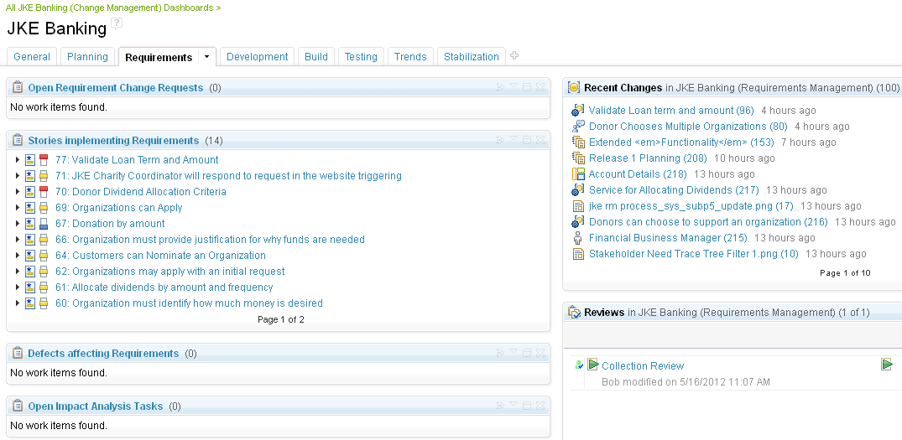Click reviewer person icon beside Collection Review
Screen dimensions: 902x440
(579, 365)
